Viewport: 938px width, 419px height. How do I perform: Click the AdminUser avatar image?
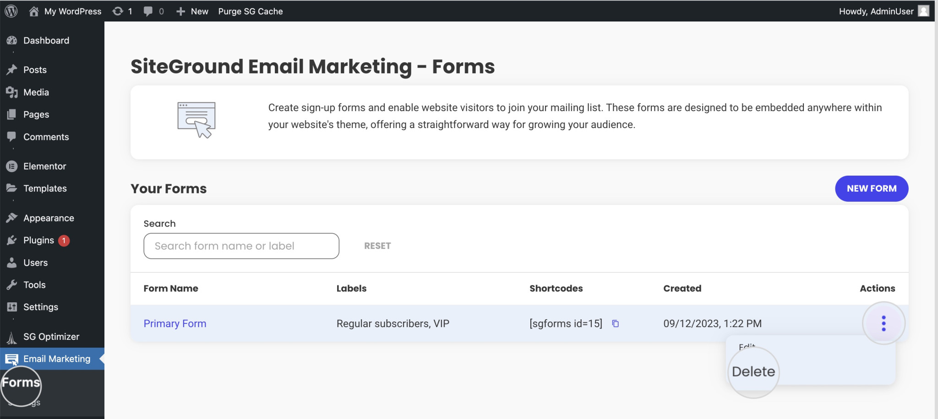tap(924, 11)
